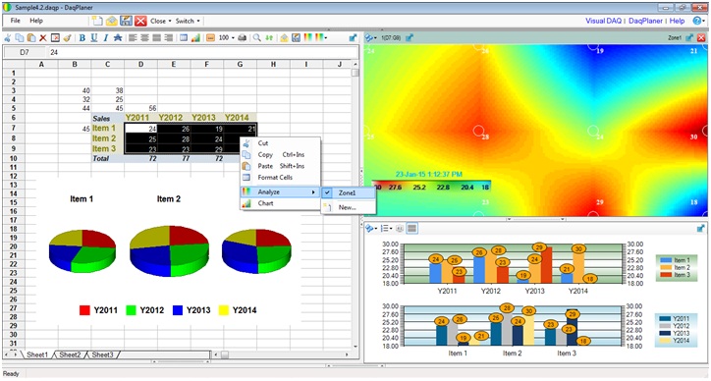Viewport: 711px width, 381px height.
Task: Click the printer icon in the toolbar
Action: click(243, 38)
